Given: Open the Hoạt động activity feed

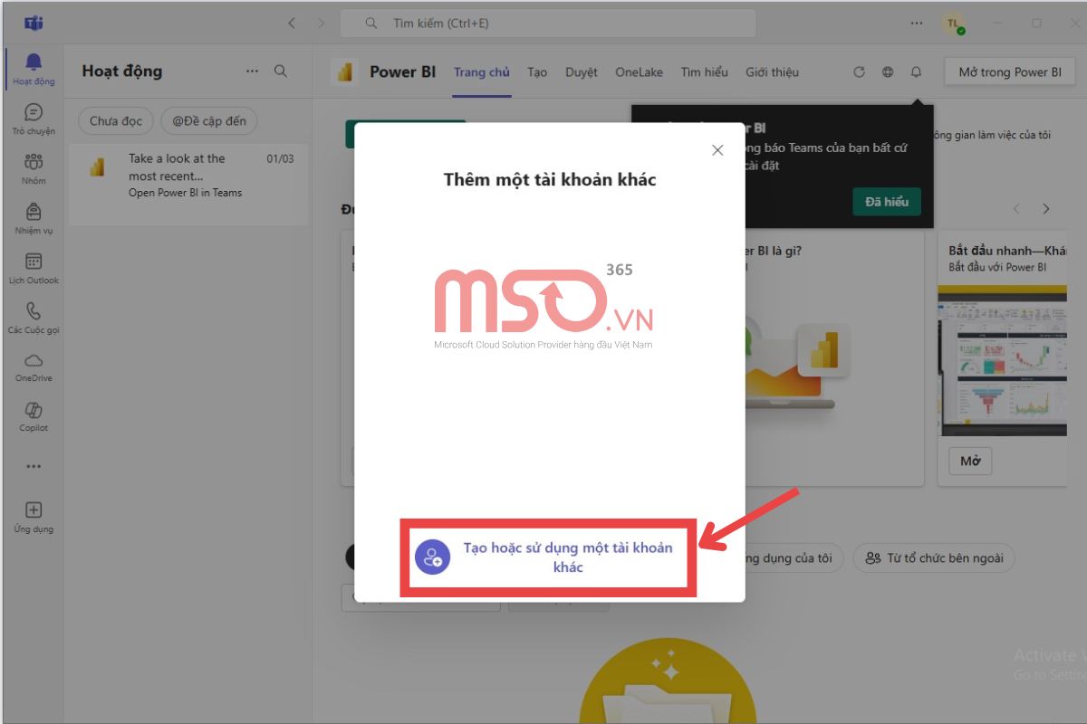Looking at the screenshot, I should point(34,69).
